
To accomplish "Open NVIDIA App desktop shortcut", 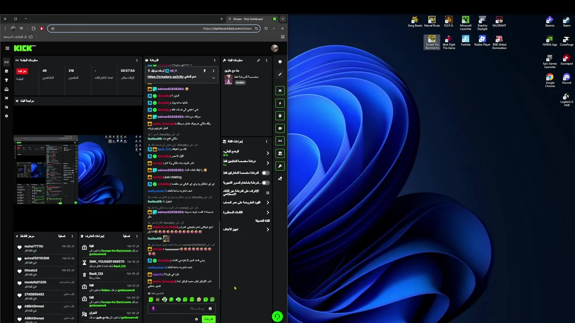I will (x=550, y=41).
